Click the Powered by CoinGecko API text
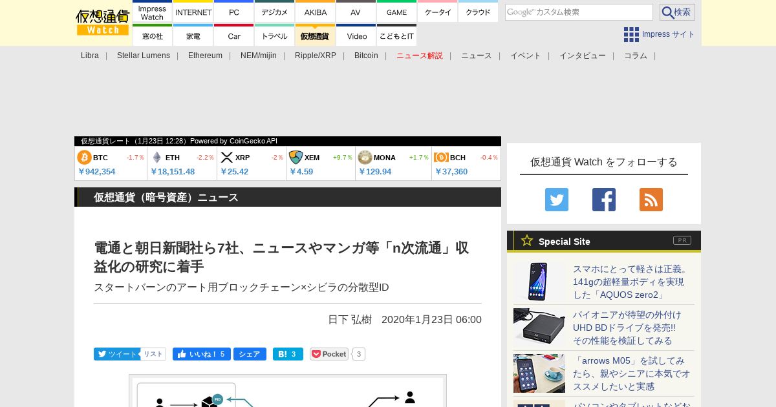 click(233, 141)
